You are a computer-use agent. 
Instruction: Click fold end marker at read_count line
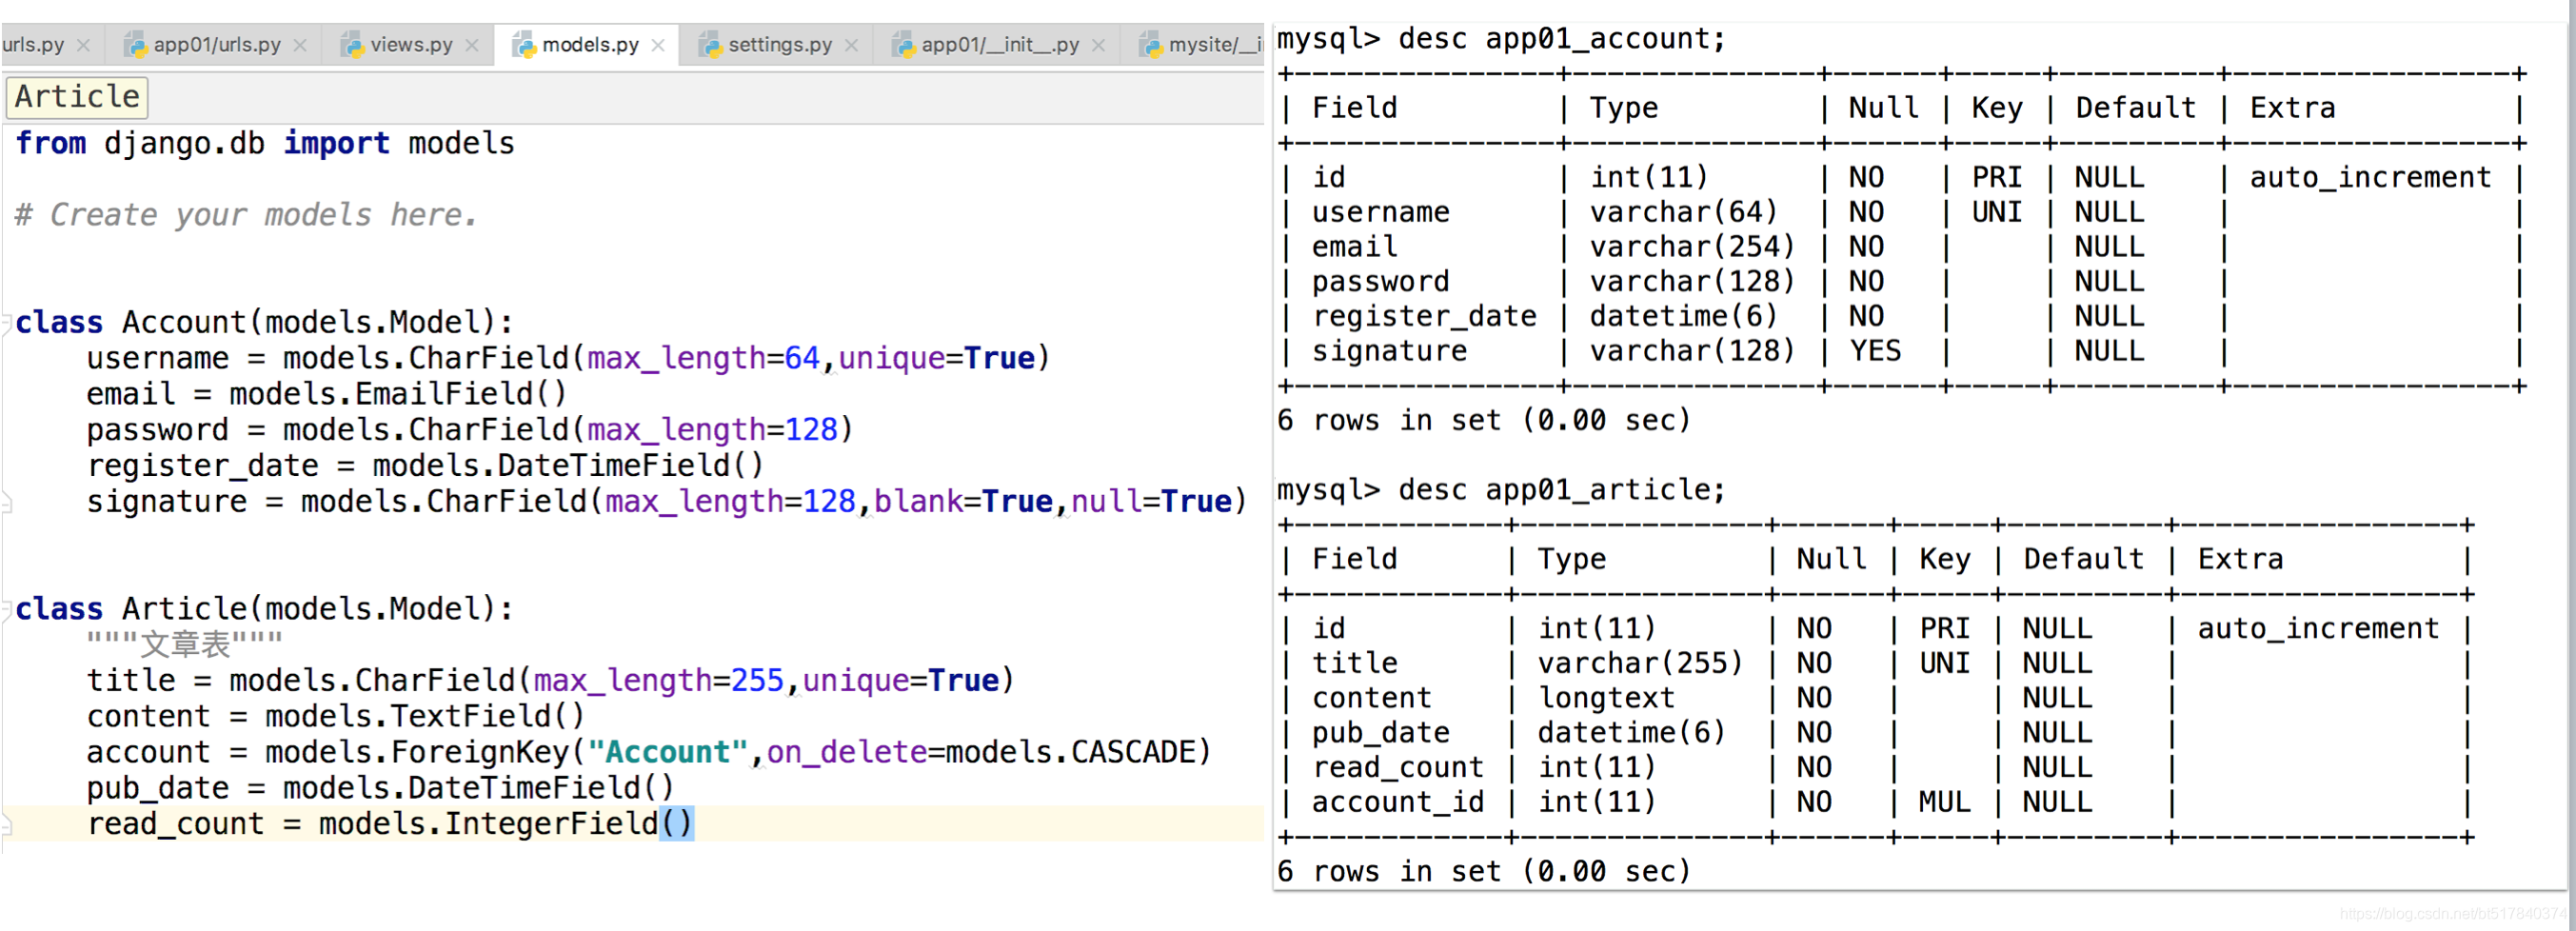click(6, 825)
